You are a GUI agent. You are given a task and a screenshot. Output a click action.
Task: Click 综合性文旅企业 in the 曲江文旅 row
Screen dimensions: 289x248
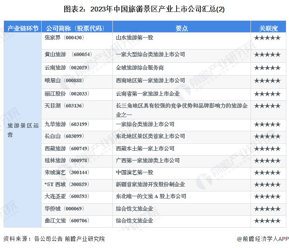(x=135, y=221)
